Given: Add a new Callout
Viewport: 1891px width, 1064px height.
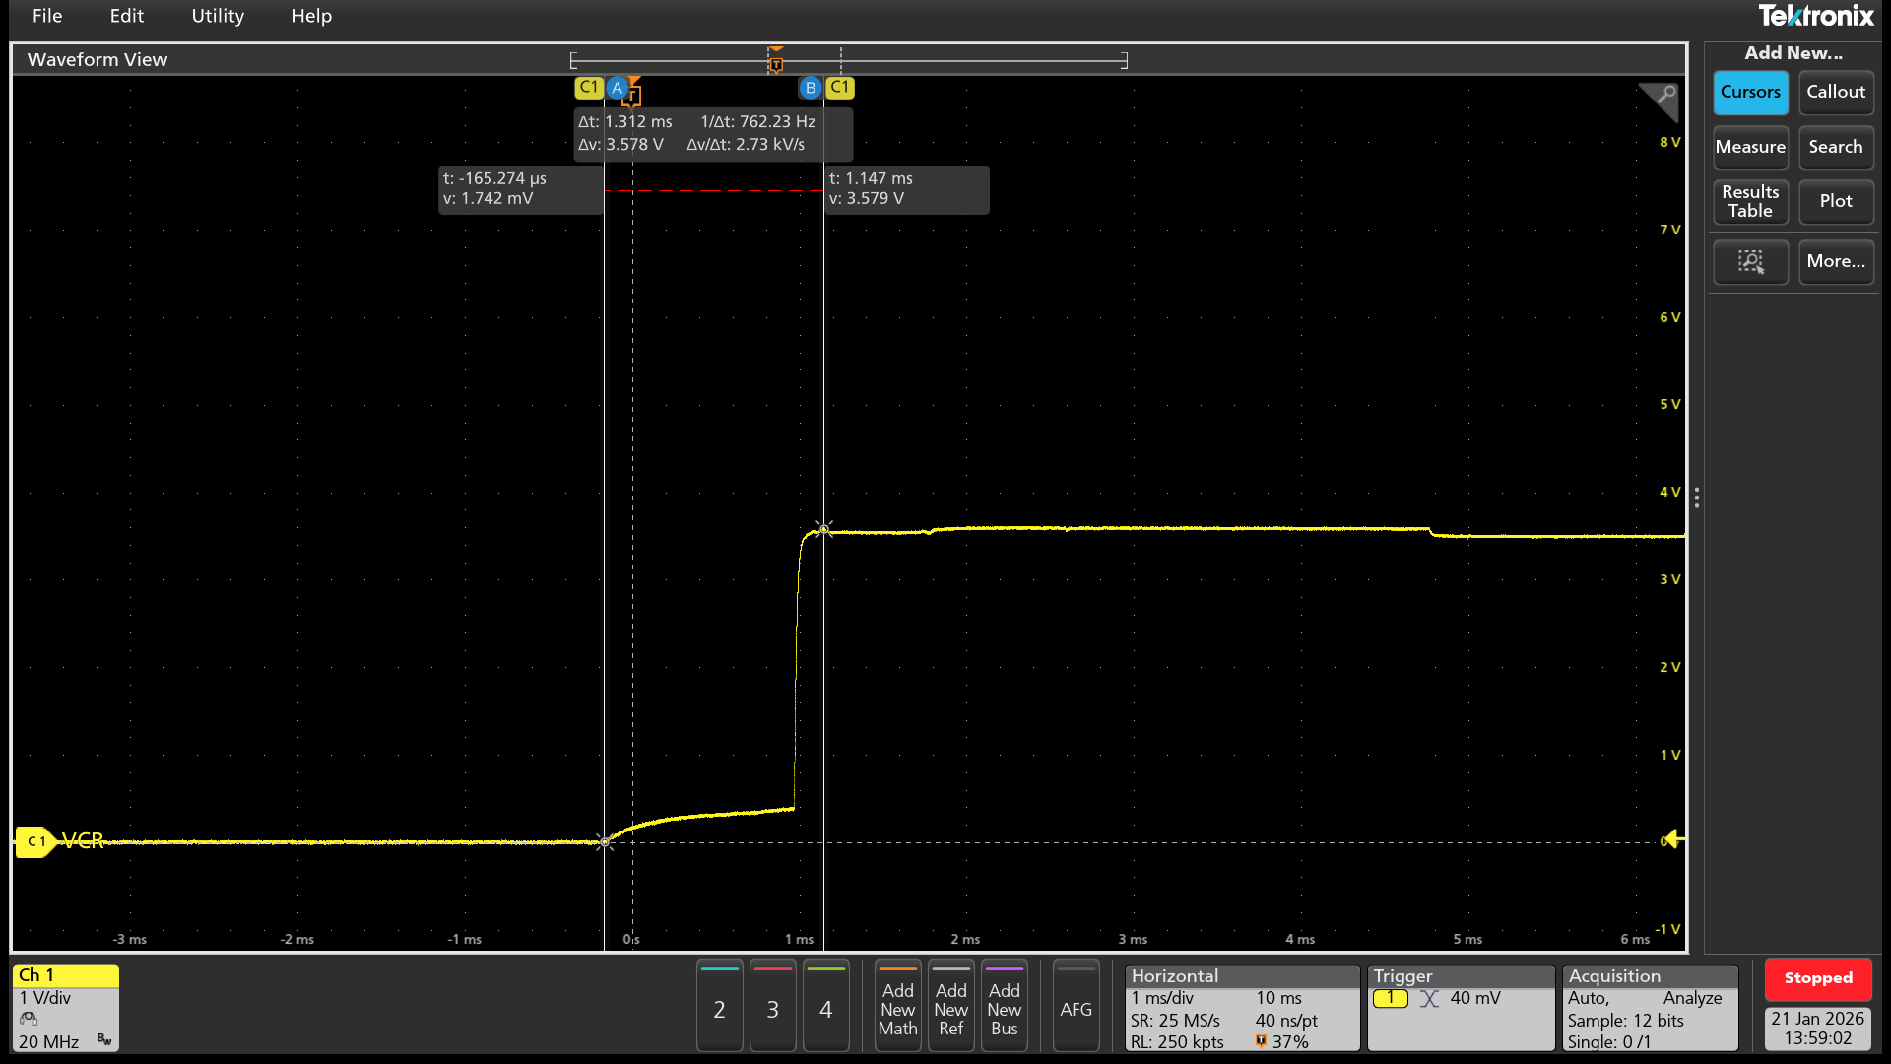Looking at the screenshot, I should (1836, 92).
